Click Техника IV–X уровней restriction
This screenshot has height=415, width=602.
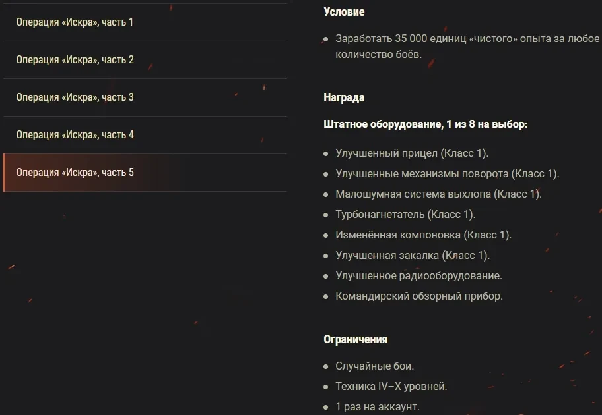click(391, 386)
